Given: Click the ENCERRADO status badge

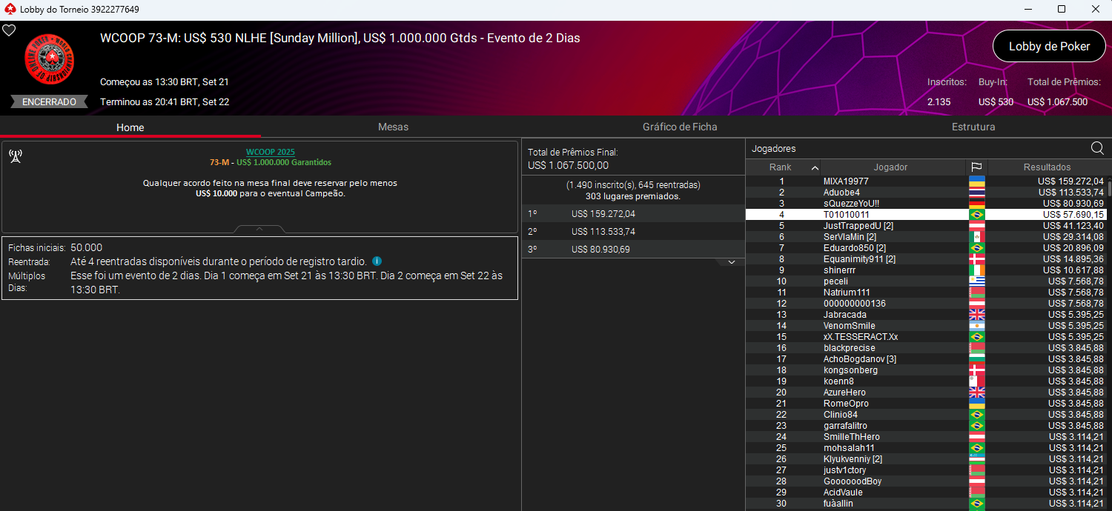Looking at the screenshot, I should [x=49, y=102].
